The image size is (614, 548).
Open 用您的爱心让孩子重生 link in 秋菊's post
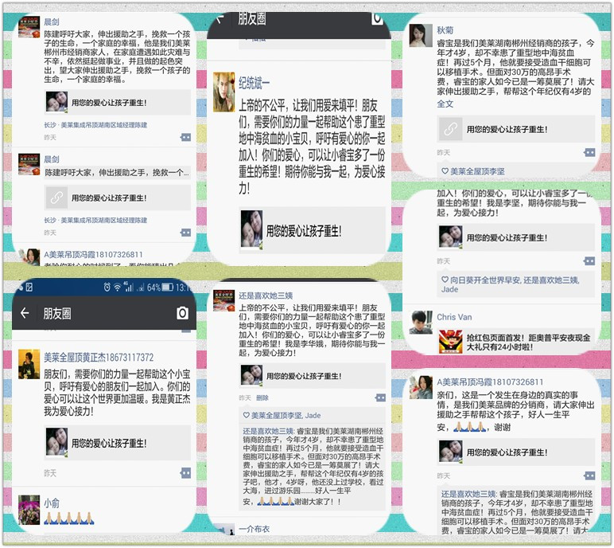pos(516,129)
